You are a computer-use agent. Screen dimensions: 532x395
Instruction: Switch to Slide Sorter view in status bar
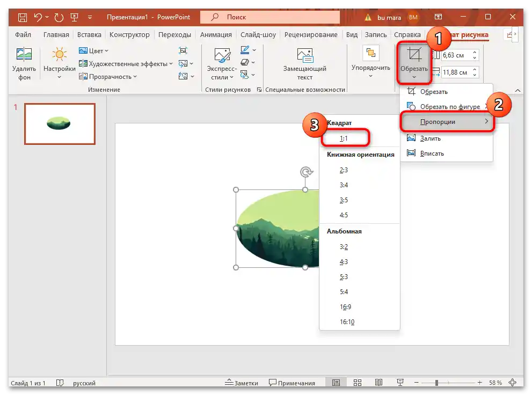pyautogui.click(x=357, y=383)
